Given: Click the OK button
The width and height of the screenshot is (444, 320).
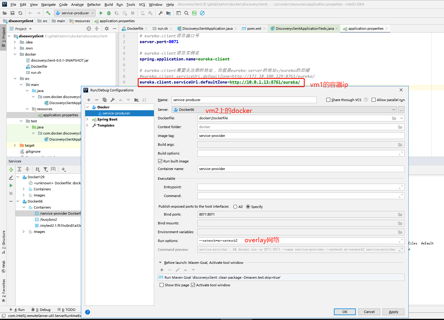Looking at the screenshot, I should click(x=345, y=312).
